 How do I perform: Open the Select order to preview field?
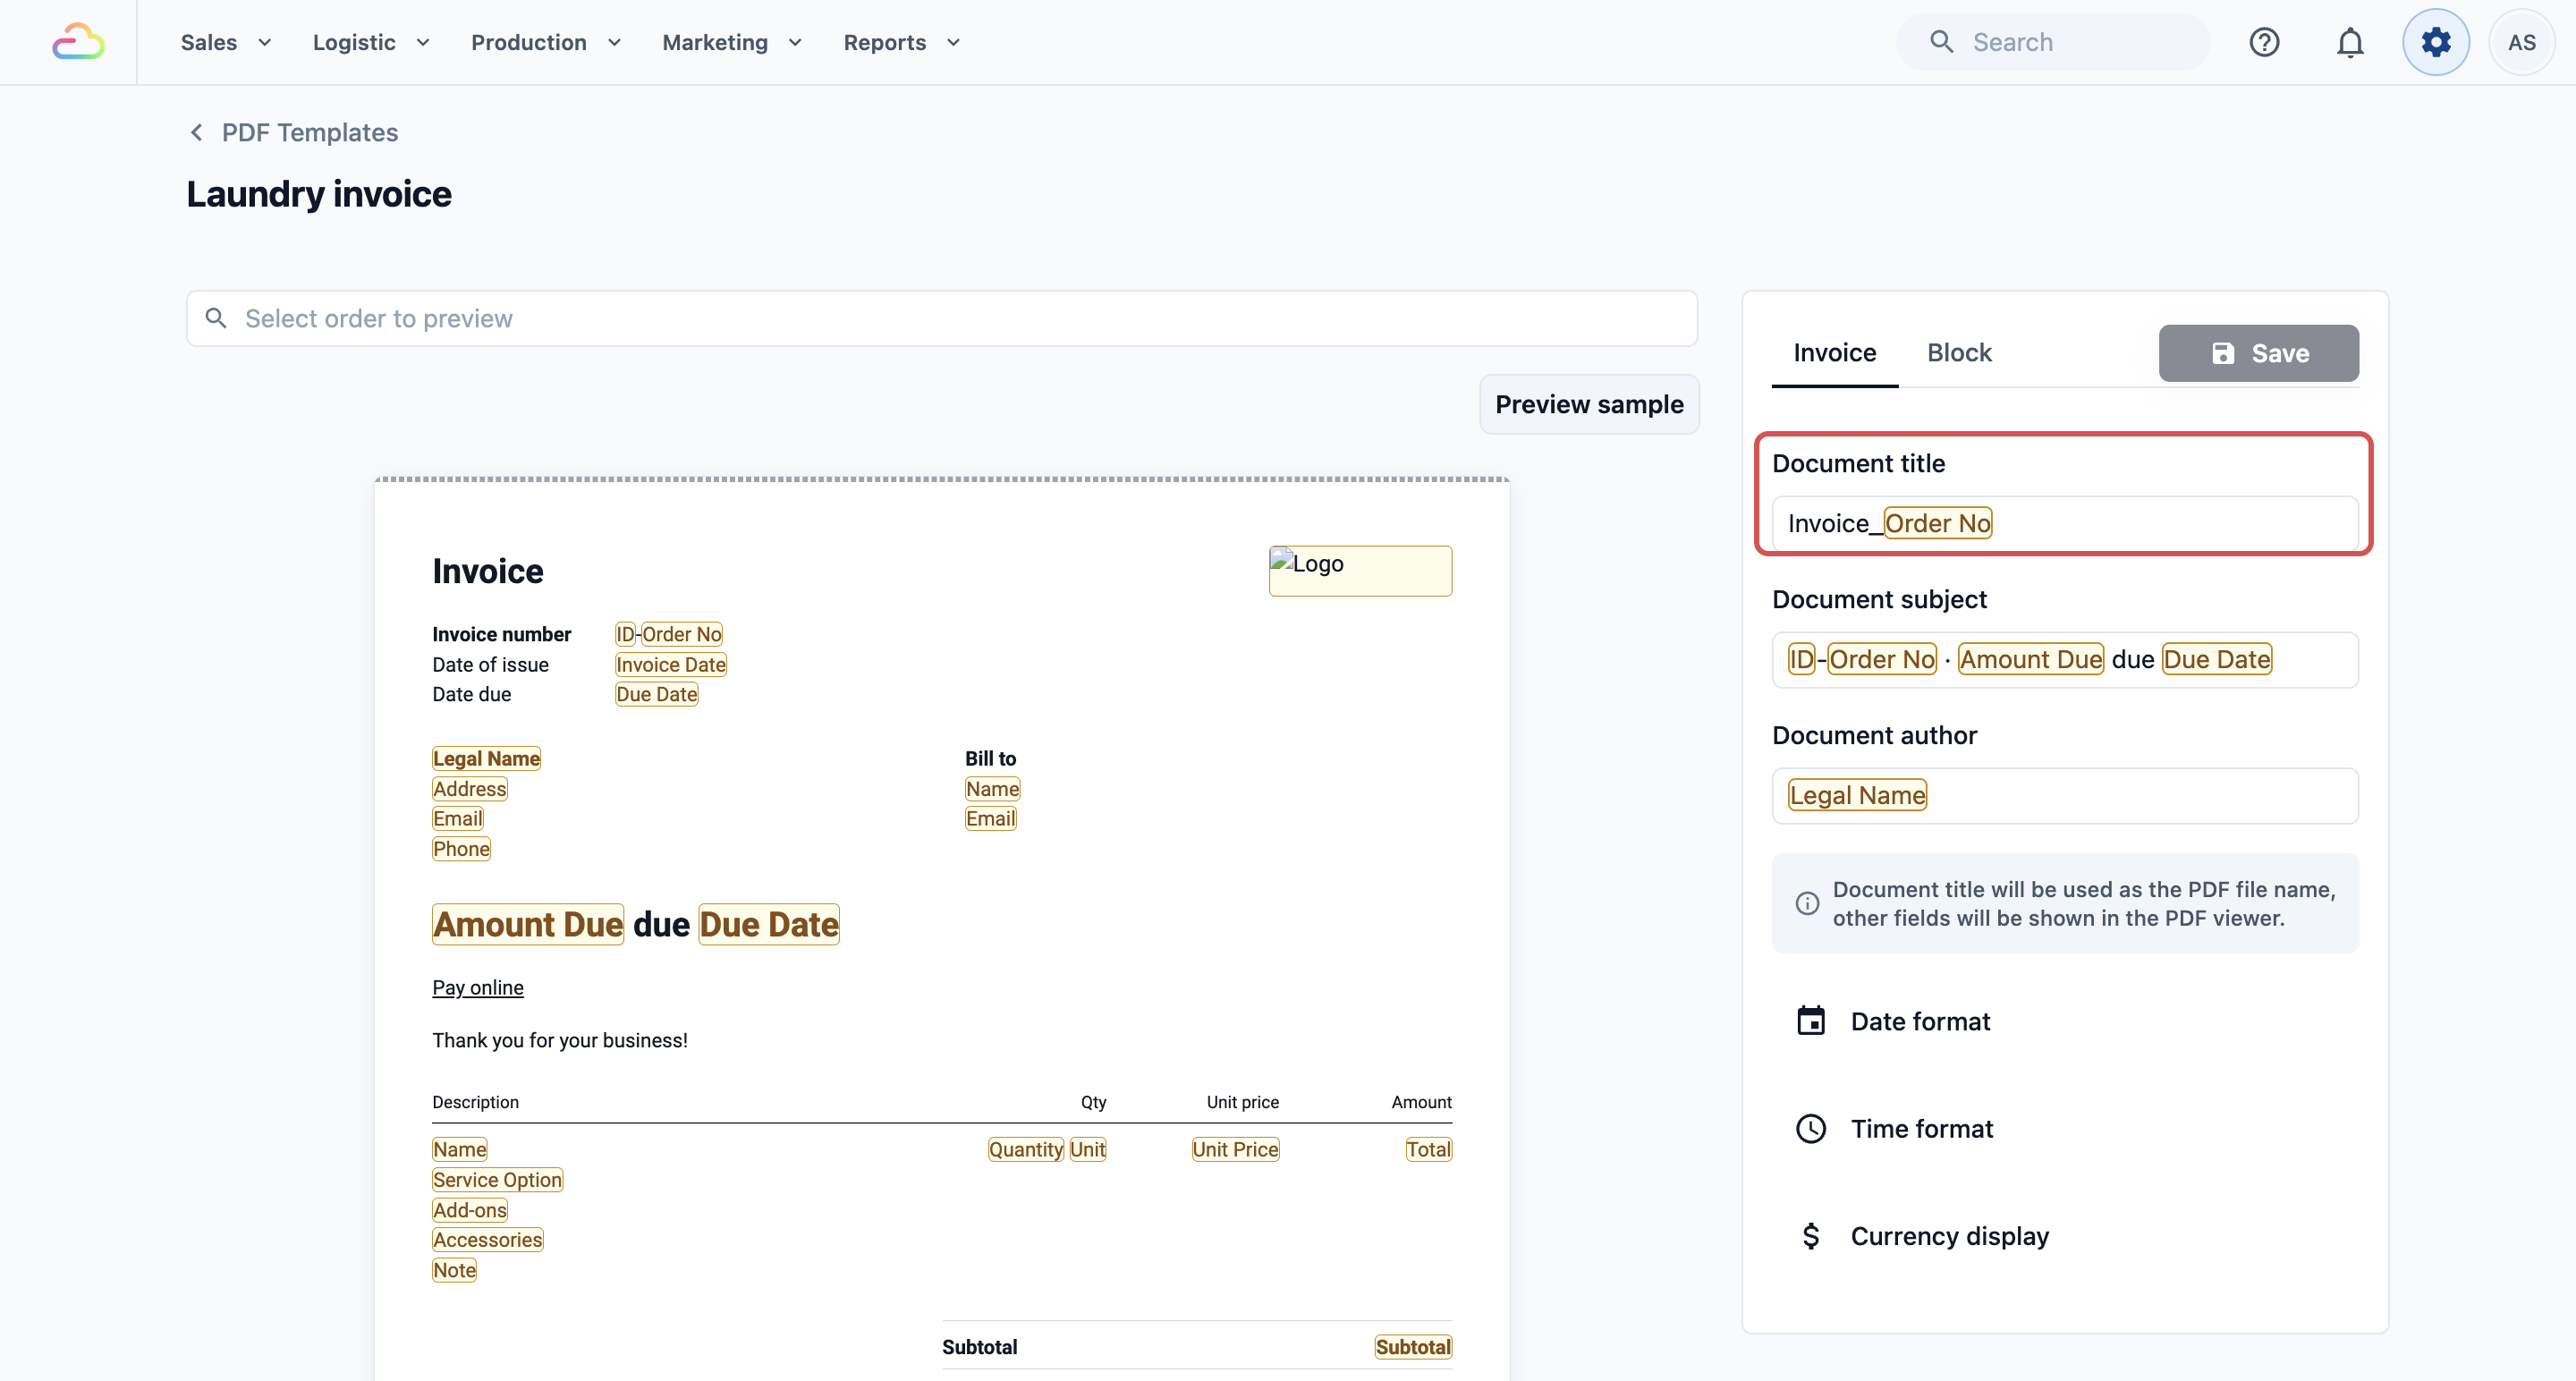pos(941,318)
